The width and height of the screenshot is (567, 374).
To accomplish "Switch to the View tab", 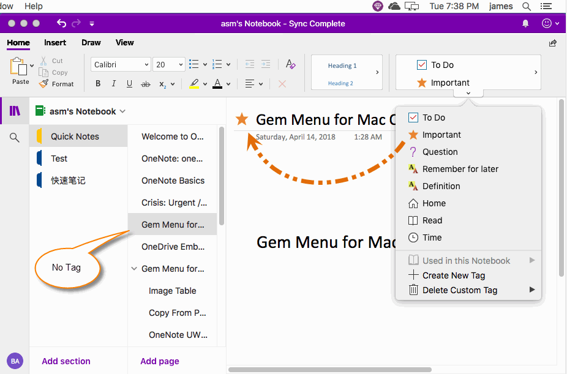I will coord(125,43).
